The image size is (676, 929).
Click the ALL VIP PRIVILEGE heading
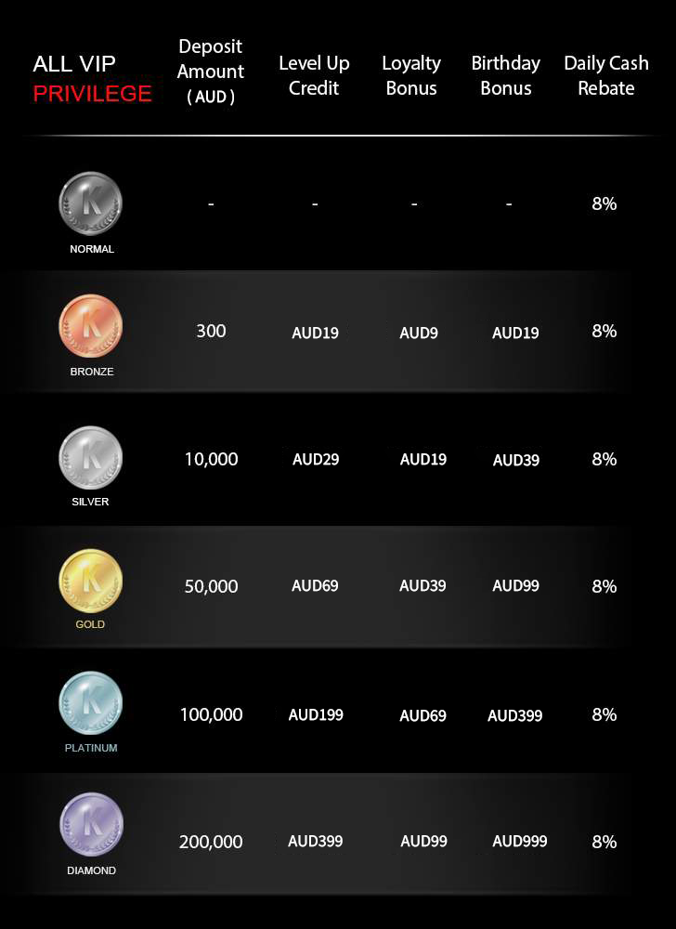click(92, 78)
